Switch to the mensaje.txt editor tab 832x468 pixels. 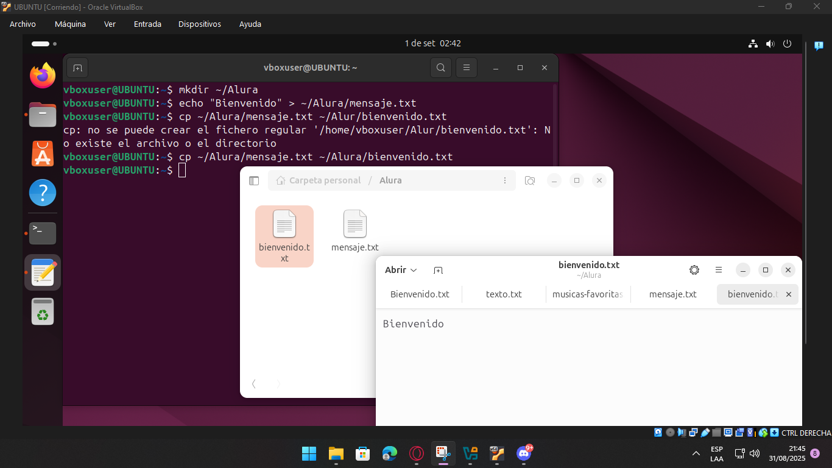pyautogui.click(x=672, y=294)
